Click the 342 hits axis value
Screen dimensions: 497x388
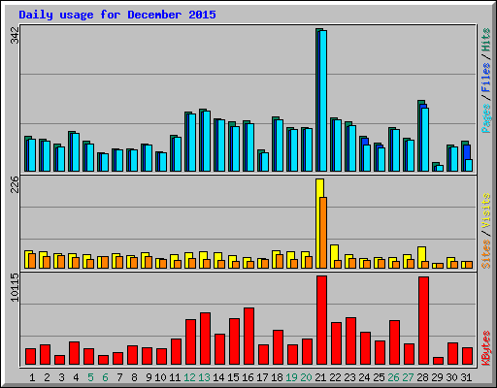(x=15, y=35)
